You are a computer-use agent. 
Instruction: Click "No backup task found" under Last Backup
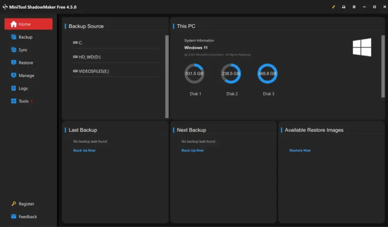[90, 141]
